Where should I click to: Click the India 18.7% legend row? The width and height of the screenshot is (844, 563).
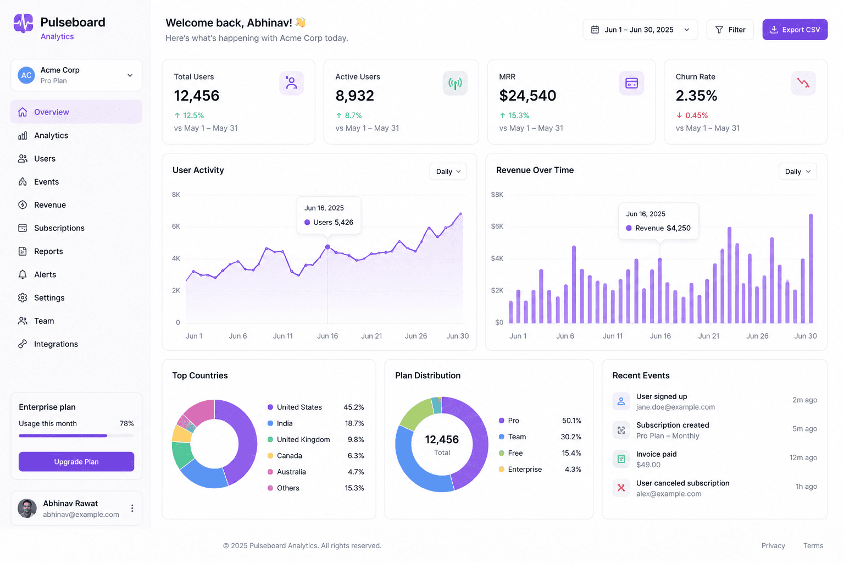(x=316, y=423)
